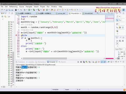Click the 'while' keyword on line 8
The image size is (126, 94).
24,35
